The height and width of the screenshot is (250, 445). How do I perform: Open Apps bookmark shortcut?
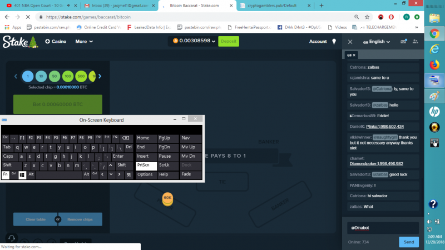point(13,27)
